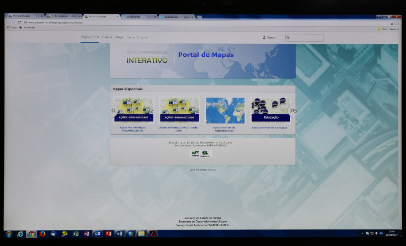Reload the page with the refresh icon
The height and width of the screenshot is (246, 406).
coord(19,22)
